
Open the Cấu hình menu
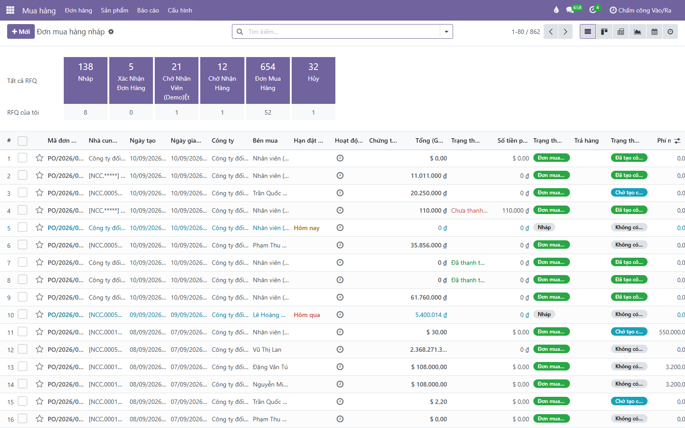pos(180,10)
